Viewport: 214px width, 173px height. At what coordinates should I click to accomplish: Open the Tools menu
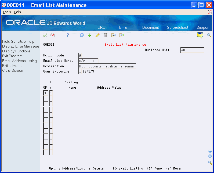pyautogui.click(x=7, y=12)
